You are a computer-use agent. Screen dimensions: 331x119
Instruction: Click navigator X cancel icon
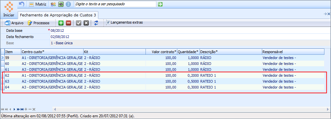(34, 109)
